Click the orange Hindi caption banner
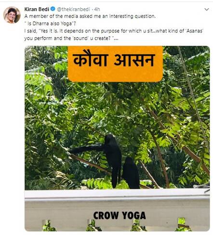This screenshot has height=235, width=213. [x=115, y=64]
